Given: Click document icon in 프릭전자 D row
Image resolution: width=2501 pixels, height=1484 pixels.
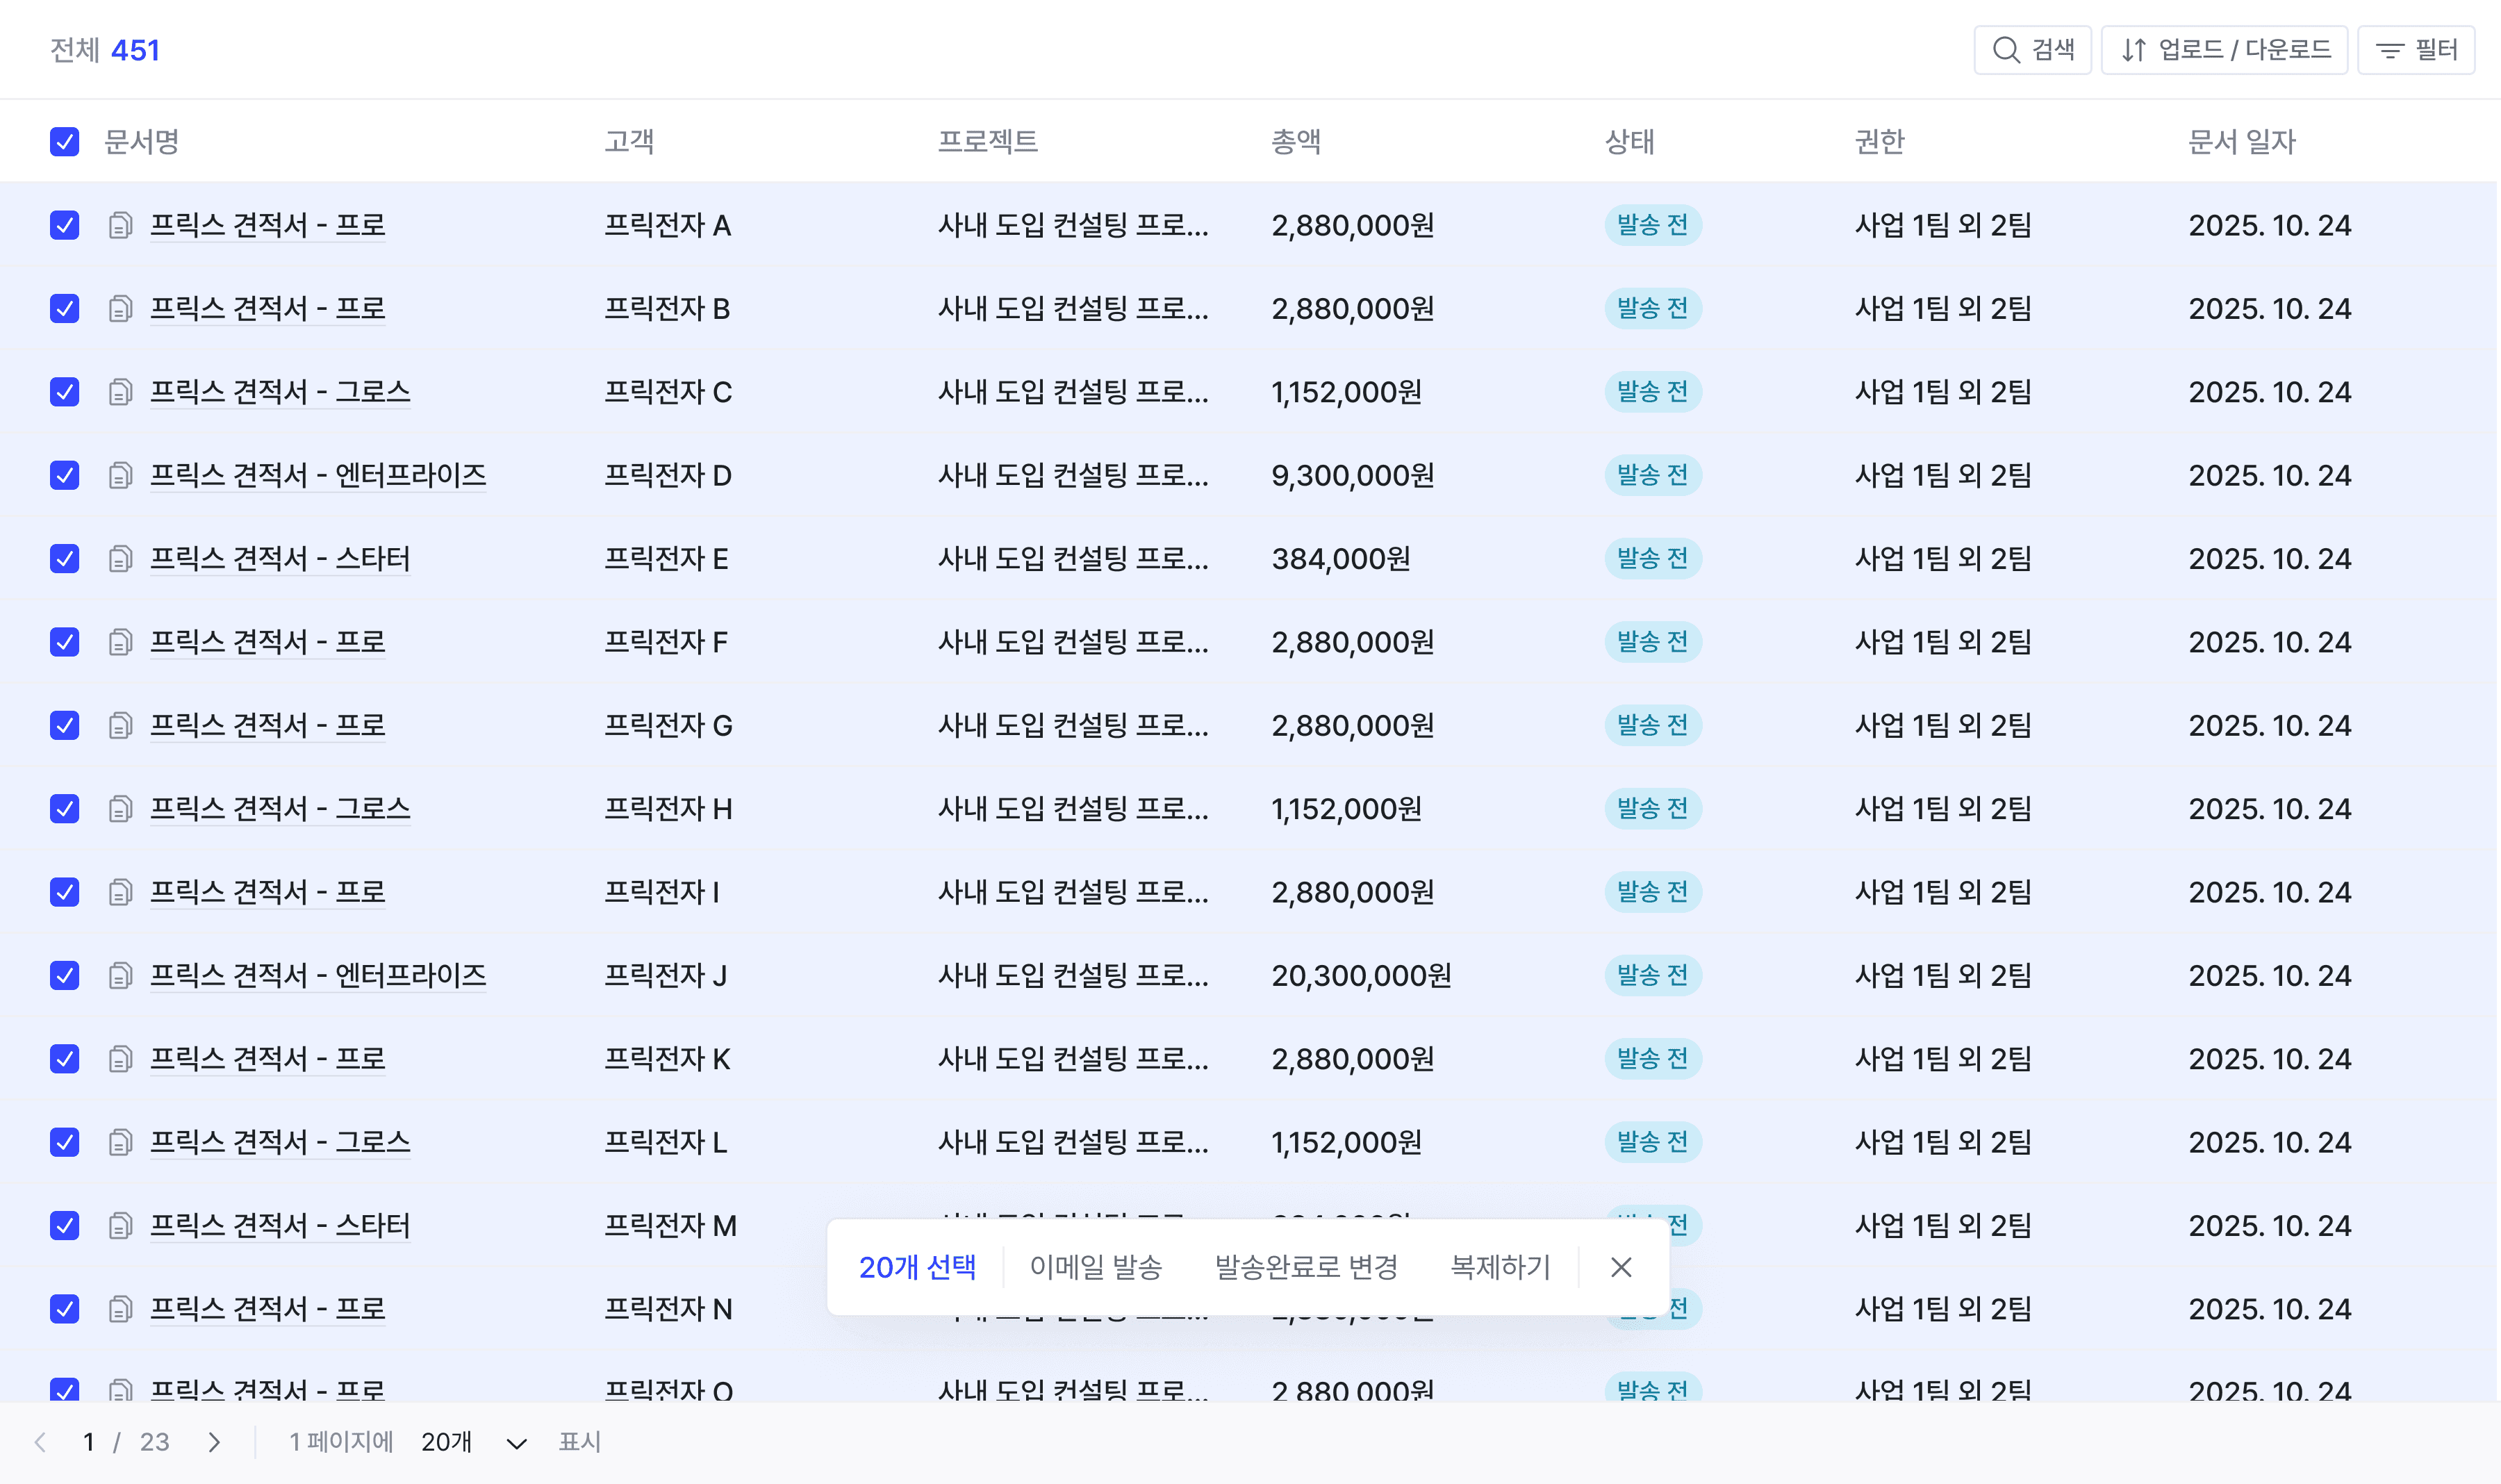Looking at the screenshot, I should (120, 475).
